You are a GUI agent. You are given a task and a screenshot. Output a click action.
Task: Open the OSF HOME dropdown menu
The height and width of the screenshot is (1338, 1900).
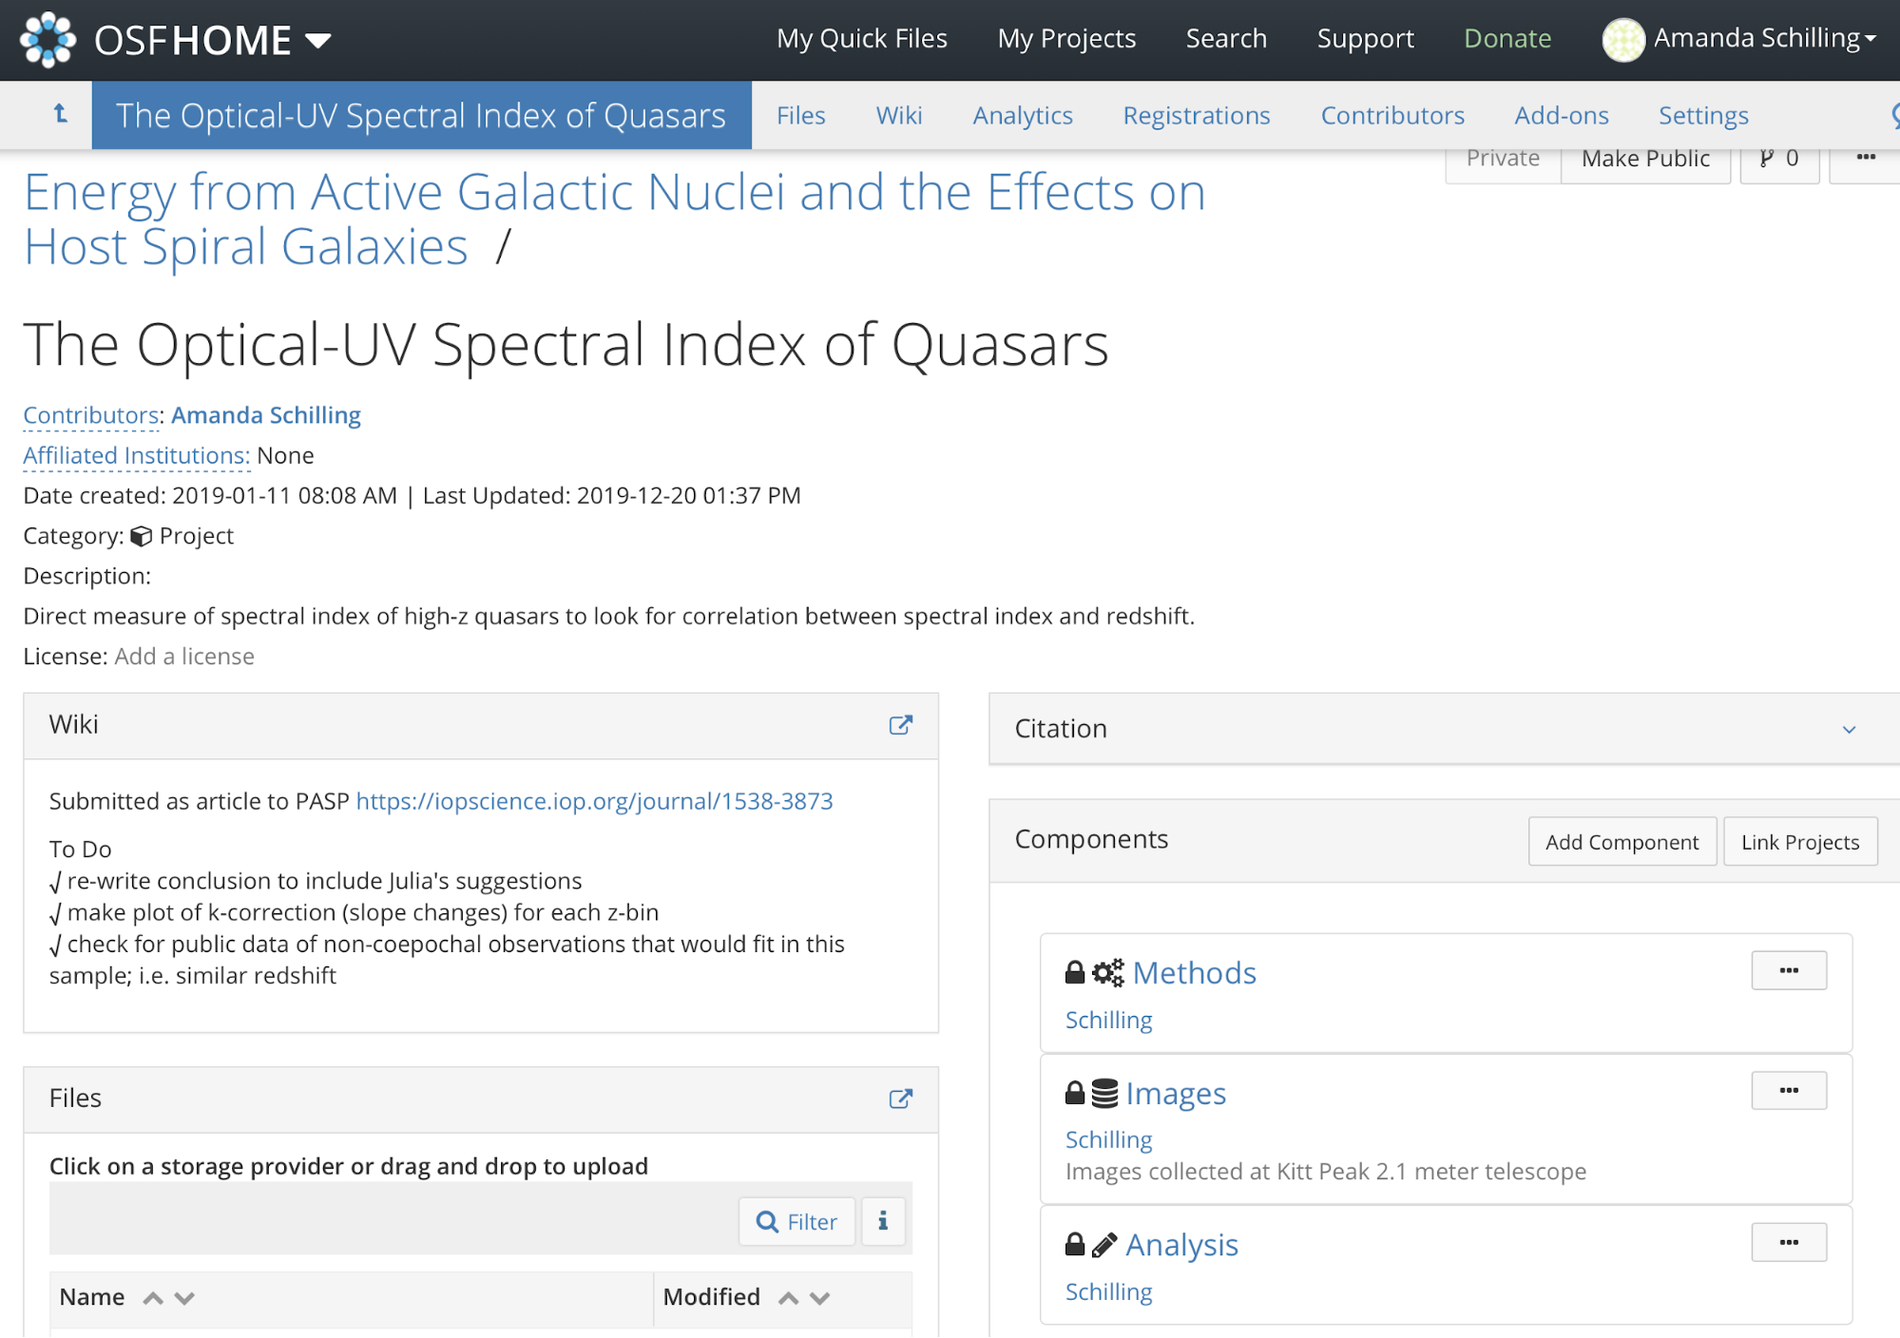317,40
